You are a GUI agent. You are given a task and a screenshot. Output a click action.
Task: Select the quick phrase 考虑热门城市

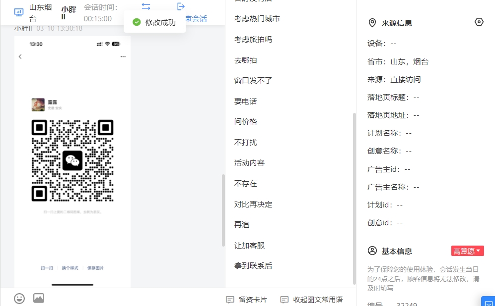(x=257, y=19)
